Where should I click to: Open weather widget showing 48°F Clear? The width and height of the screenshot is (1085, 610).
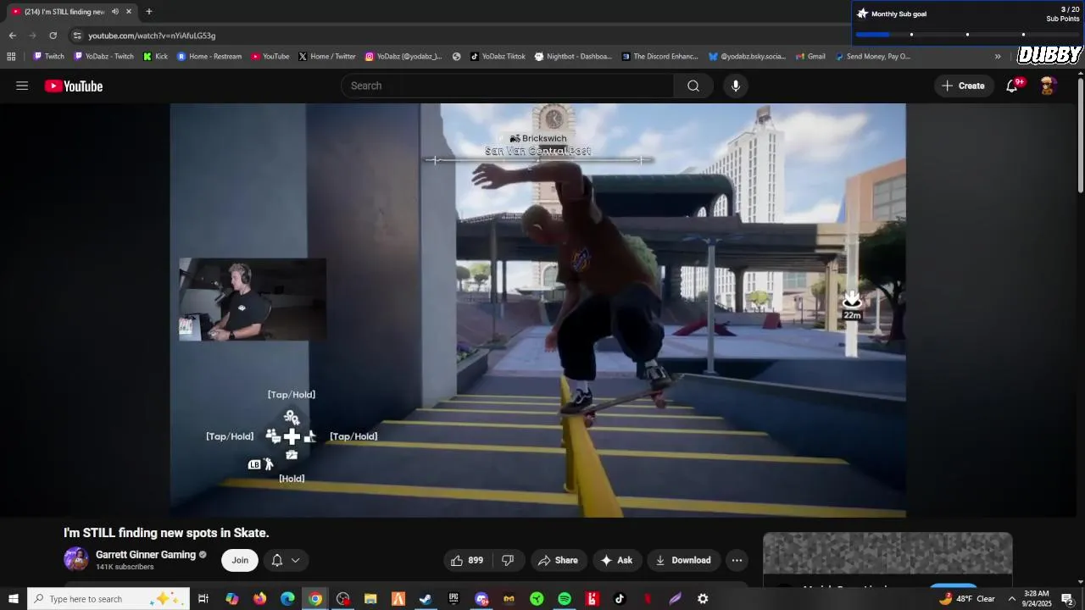pos(966,599)
